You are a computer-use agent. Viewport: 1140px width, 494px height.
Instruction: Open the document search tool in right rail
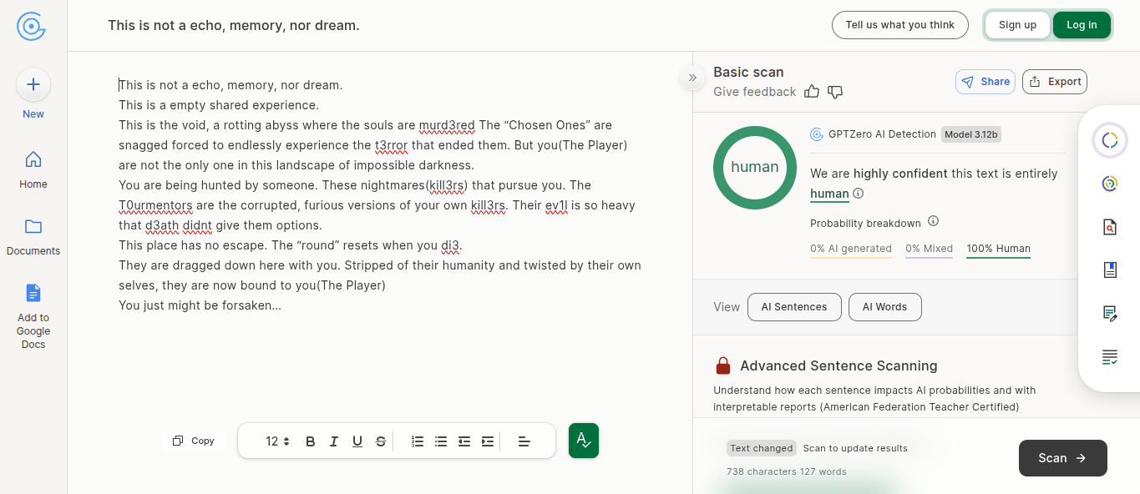1109,227
